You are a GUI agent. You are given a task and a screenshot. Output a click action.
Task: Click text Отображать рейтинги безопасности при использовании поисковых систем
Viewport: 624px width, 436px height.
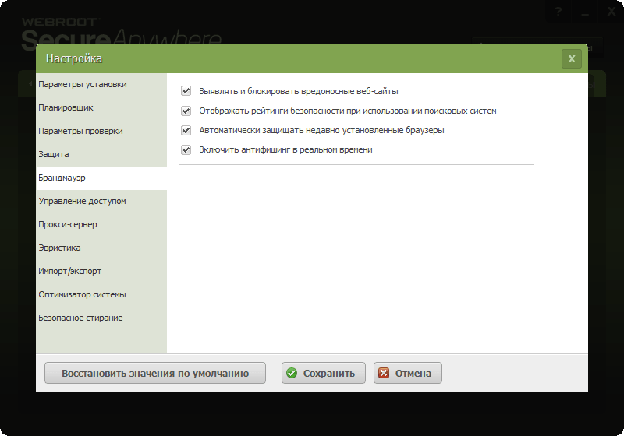348,111
